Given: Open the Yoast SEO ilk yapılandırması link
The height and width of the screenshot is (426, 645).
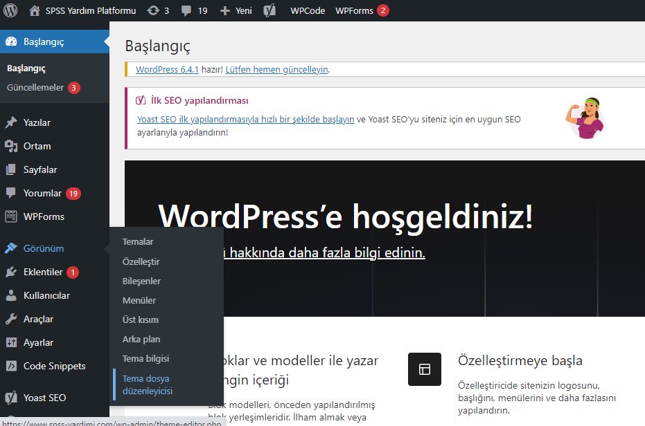Looking at the screenshot, I should coord(245,119).
